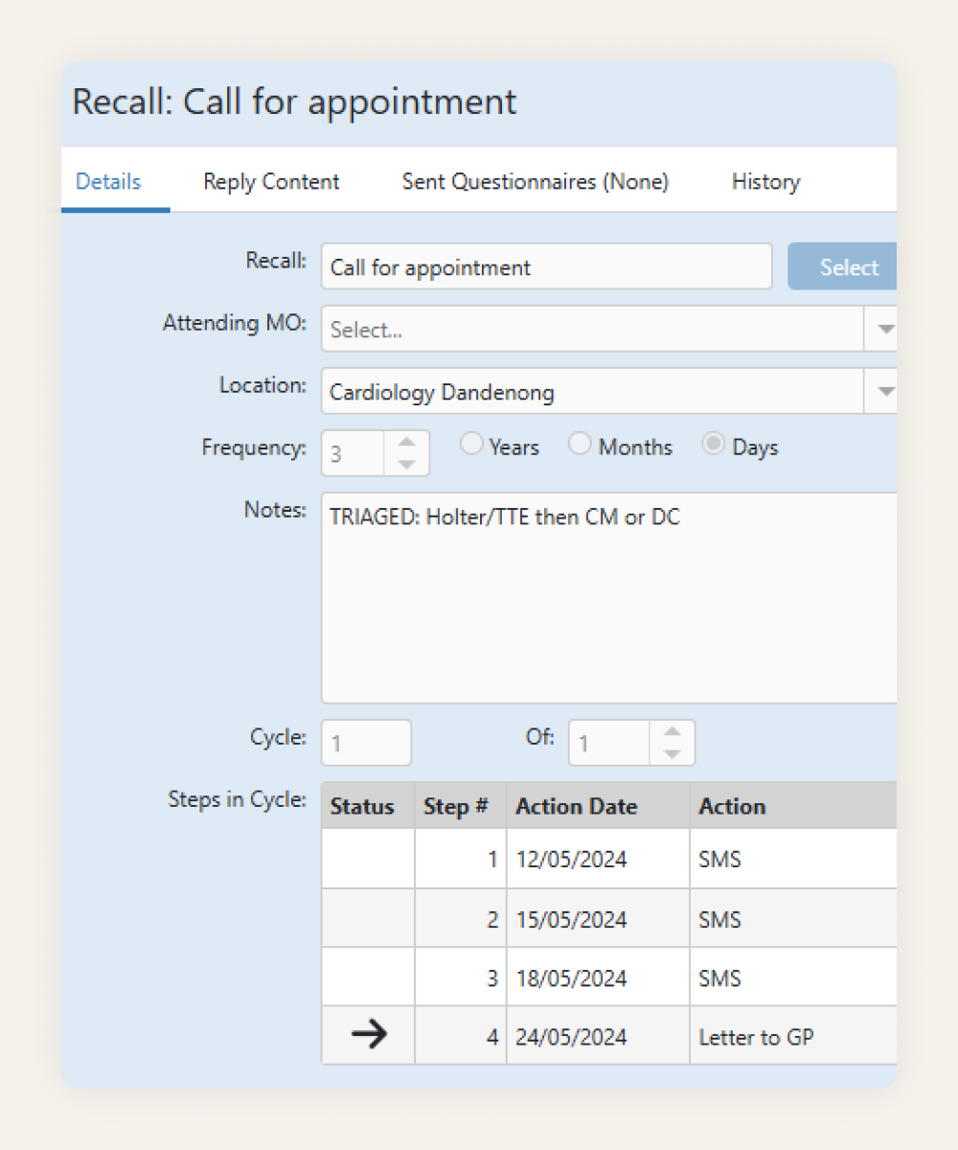Select the Months radio button
Viewport: 958px width, 1150px height.
tap(580, 445)
